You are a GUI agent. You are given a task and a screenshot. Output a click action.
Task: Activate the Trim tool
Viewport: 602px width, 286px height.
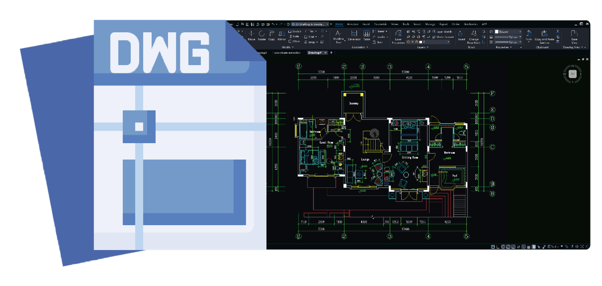[310, 31]
